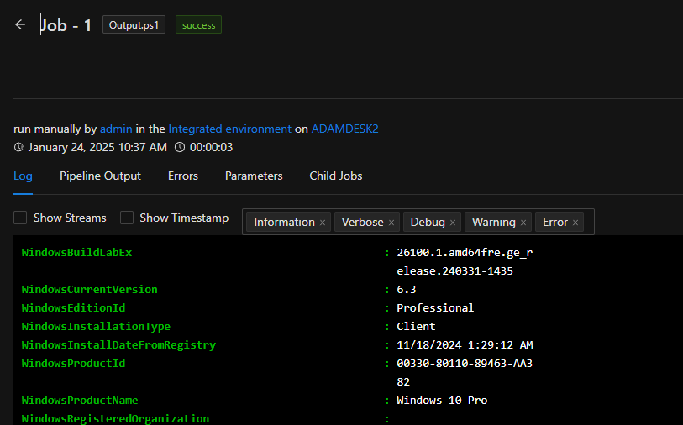Open the Errors tab
The image size is (683, 425).
(182, 176)
